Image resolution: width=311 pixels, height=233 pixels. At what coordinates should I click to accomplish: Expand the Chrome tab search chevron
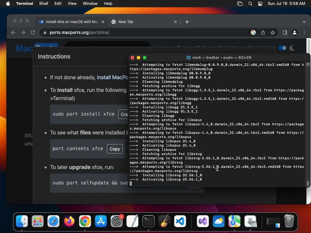(304, 22)
